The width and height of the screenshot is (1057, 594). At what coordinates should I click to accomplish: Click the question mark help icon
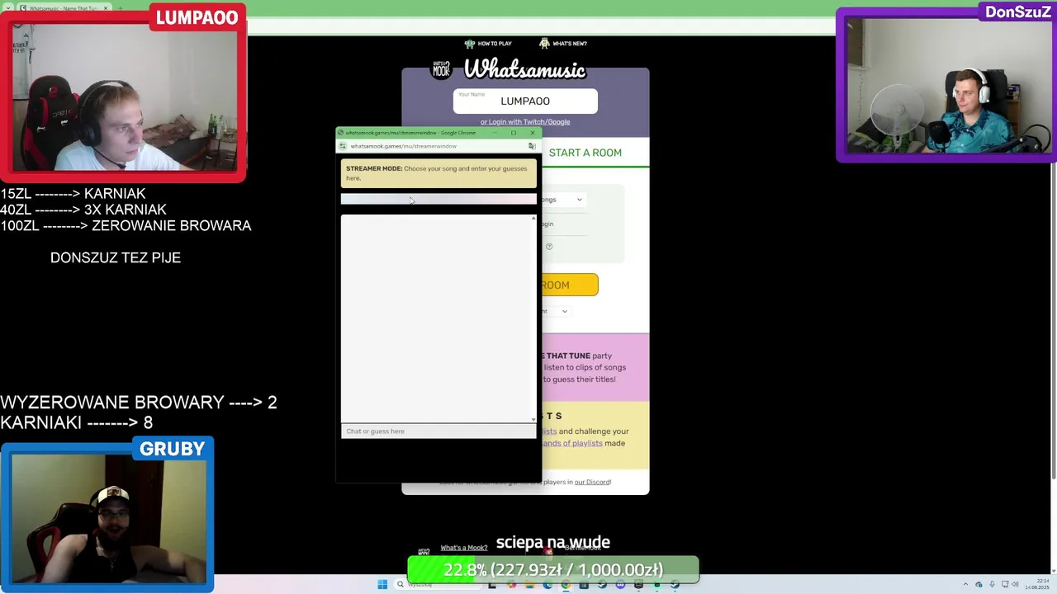pos(549,246)
